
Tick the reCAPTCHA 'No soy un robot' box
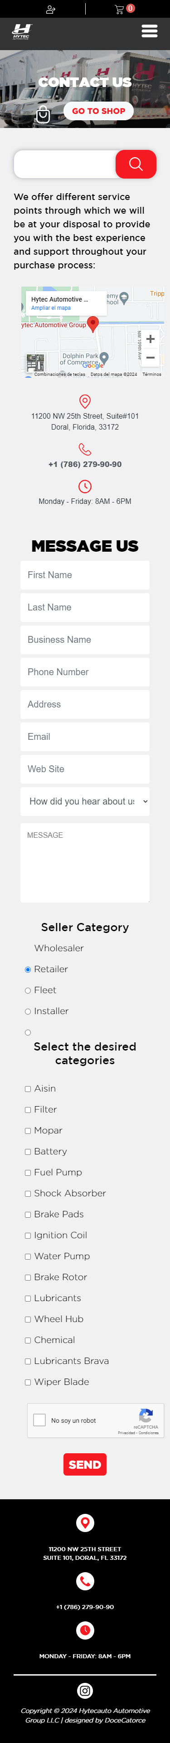(x=40, y=1420)
